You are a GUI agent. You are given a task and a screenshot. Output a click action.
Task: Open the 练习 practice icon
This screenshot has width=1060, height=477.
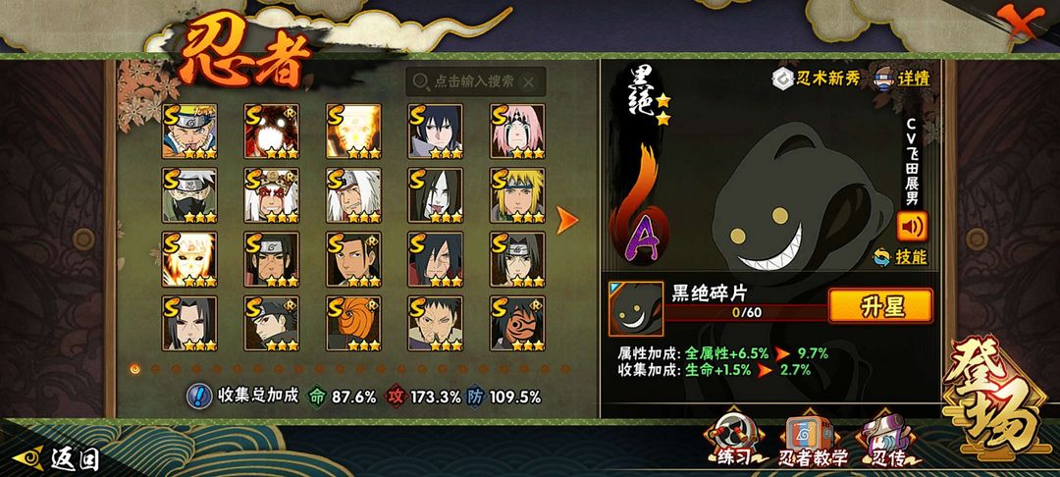735,439
